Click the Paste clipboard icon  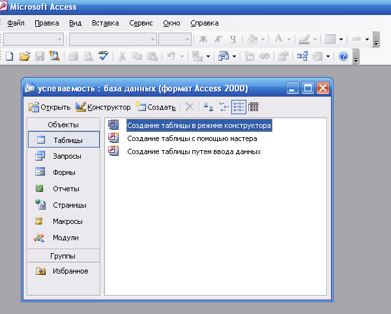[152, 56]
